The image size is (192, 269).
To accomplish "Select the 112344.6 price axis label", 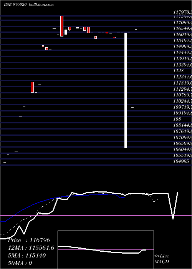I will 182,77.
